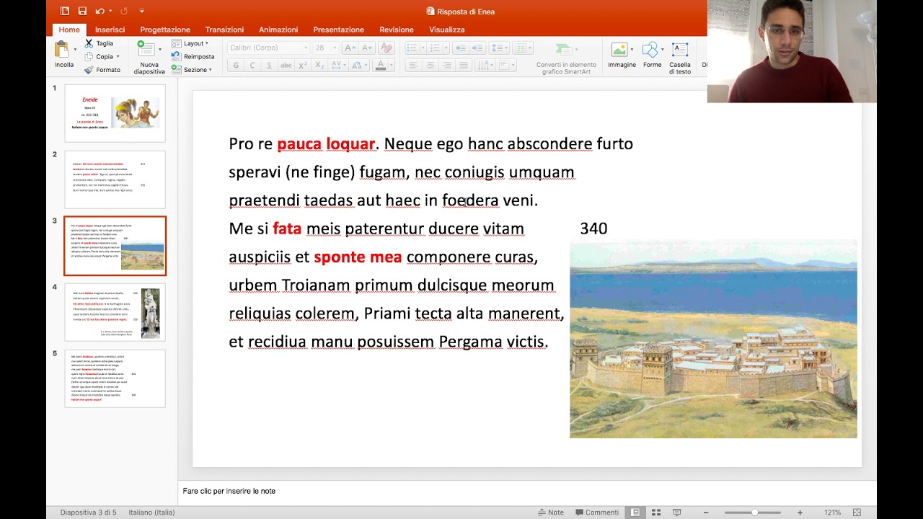
Task: Click the Reimposta button
Action: coord(193,56)
